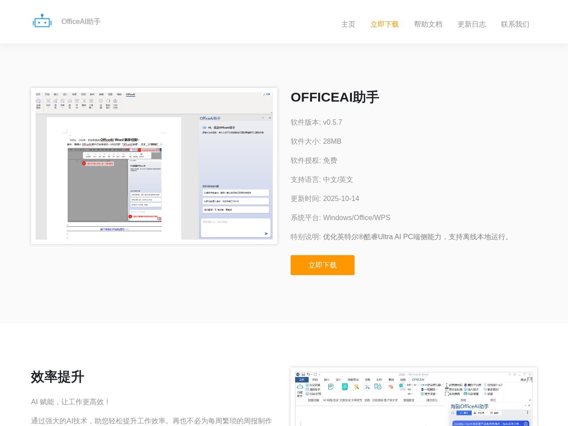
Task: Click the 文章续写 pen icon
Action: (x=356, y=386)
